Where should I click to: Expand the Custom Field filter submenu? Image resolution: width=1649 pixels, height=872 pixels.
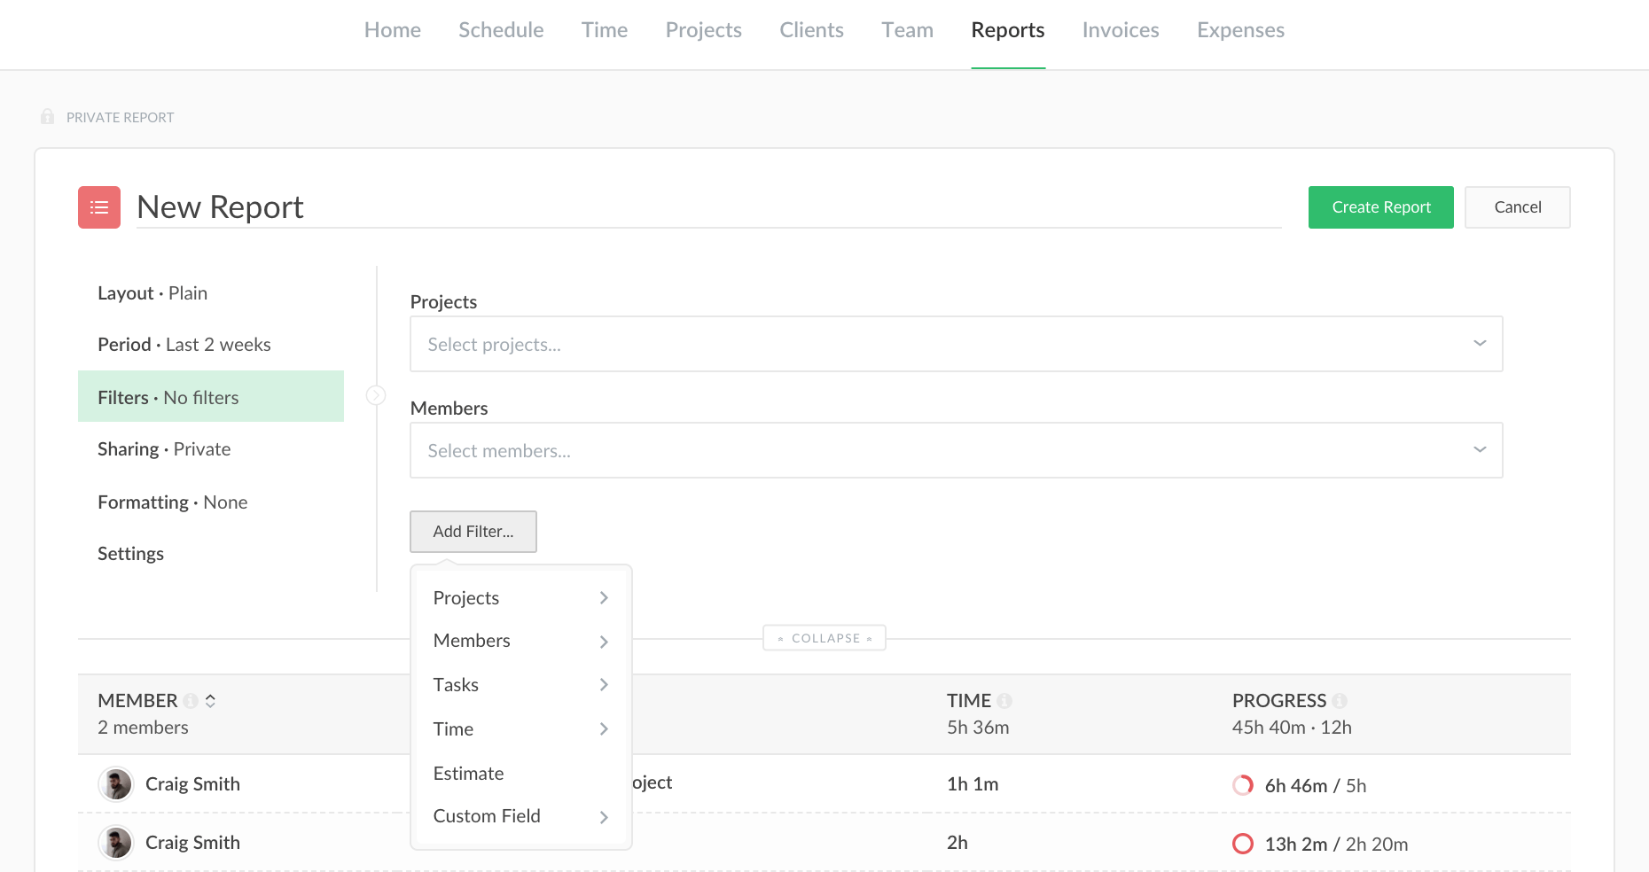[520, 816]
